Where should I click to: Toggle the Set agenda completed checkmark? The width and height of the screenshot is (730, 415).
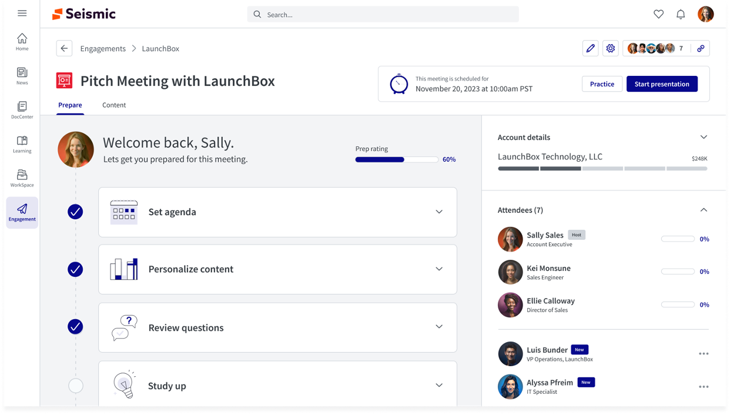(75, 212)
